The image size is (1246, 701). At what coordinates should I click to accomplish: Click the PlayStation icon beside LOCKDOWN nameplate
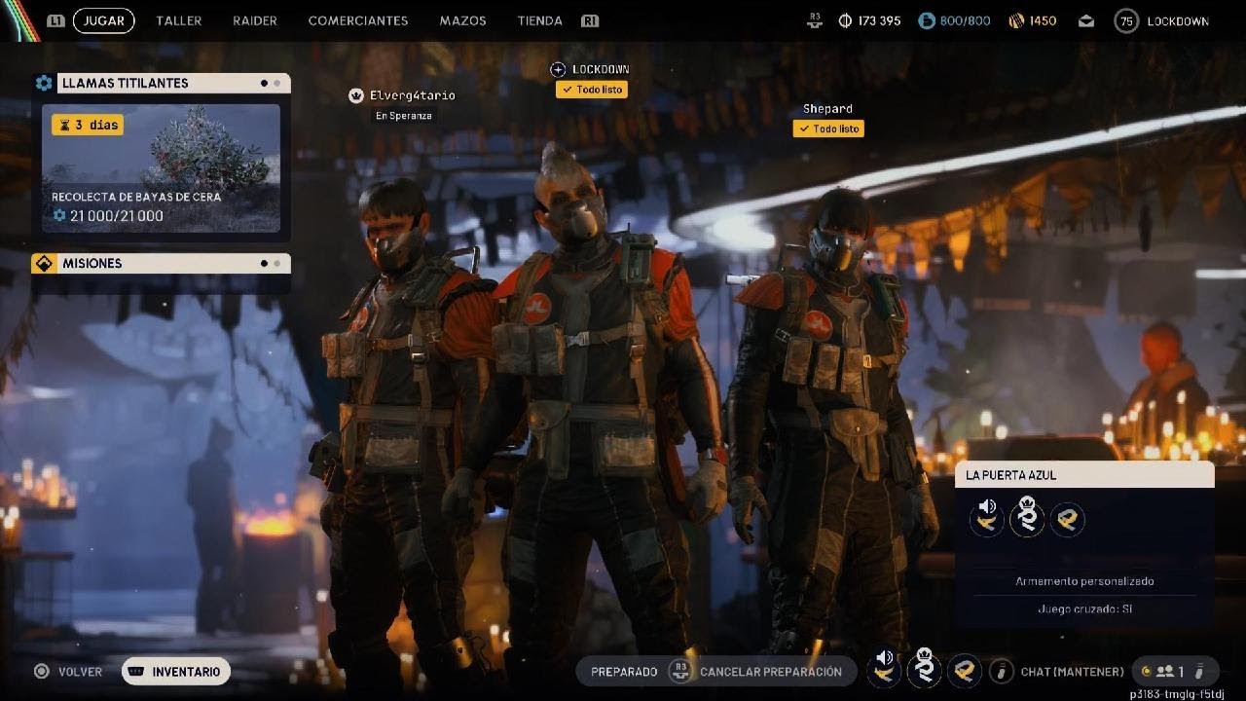(x=558, y=69)
